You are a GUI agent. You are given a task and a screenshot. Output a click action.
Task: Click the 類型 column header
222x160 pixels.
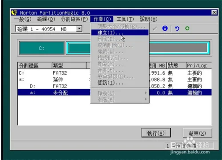coord(69,66)
